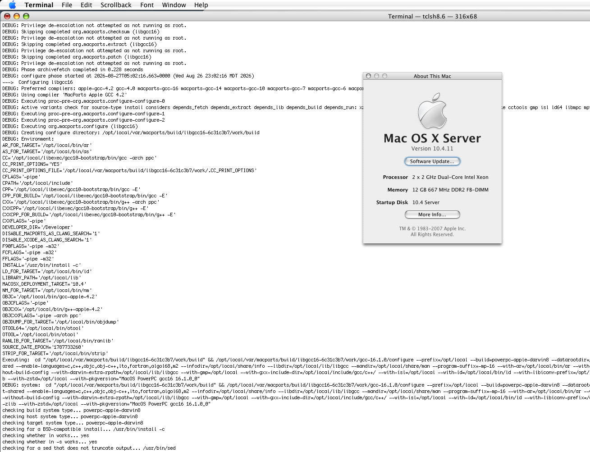Click the 'DEBUG: Environment:' line
Image resolution: width=590 pixels, height=452 pixels.
click(28, 139)
